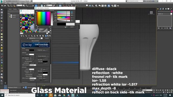Click the VRayMtl material type button
Screen dimensions: 173x97
pos(47,38)
